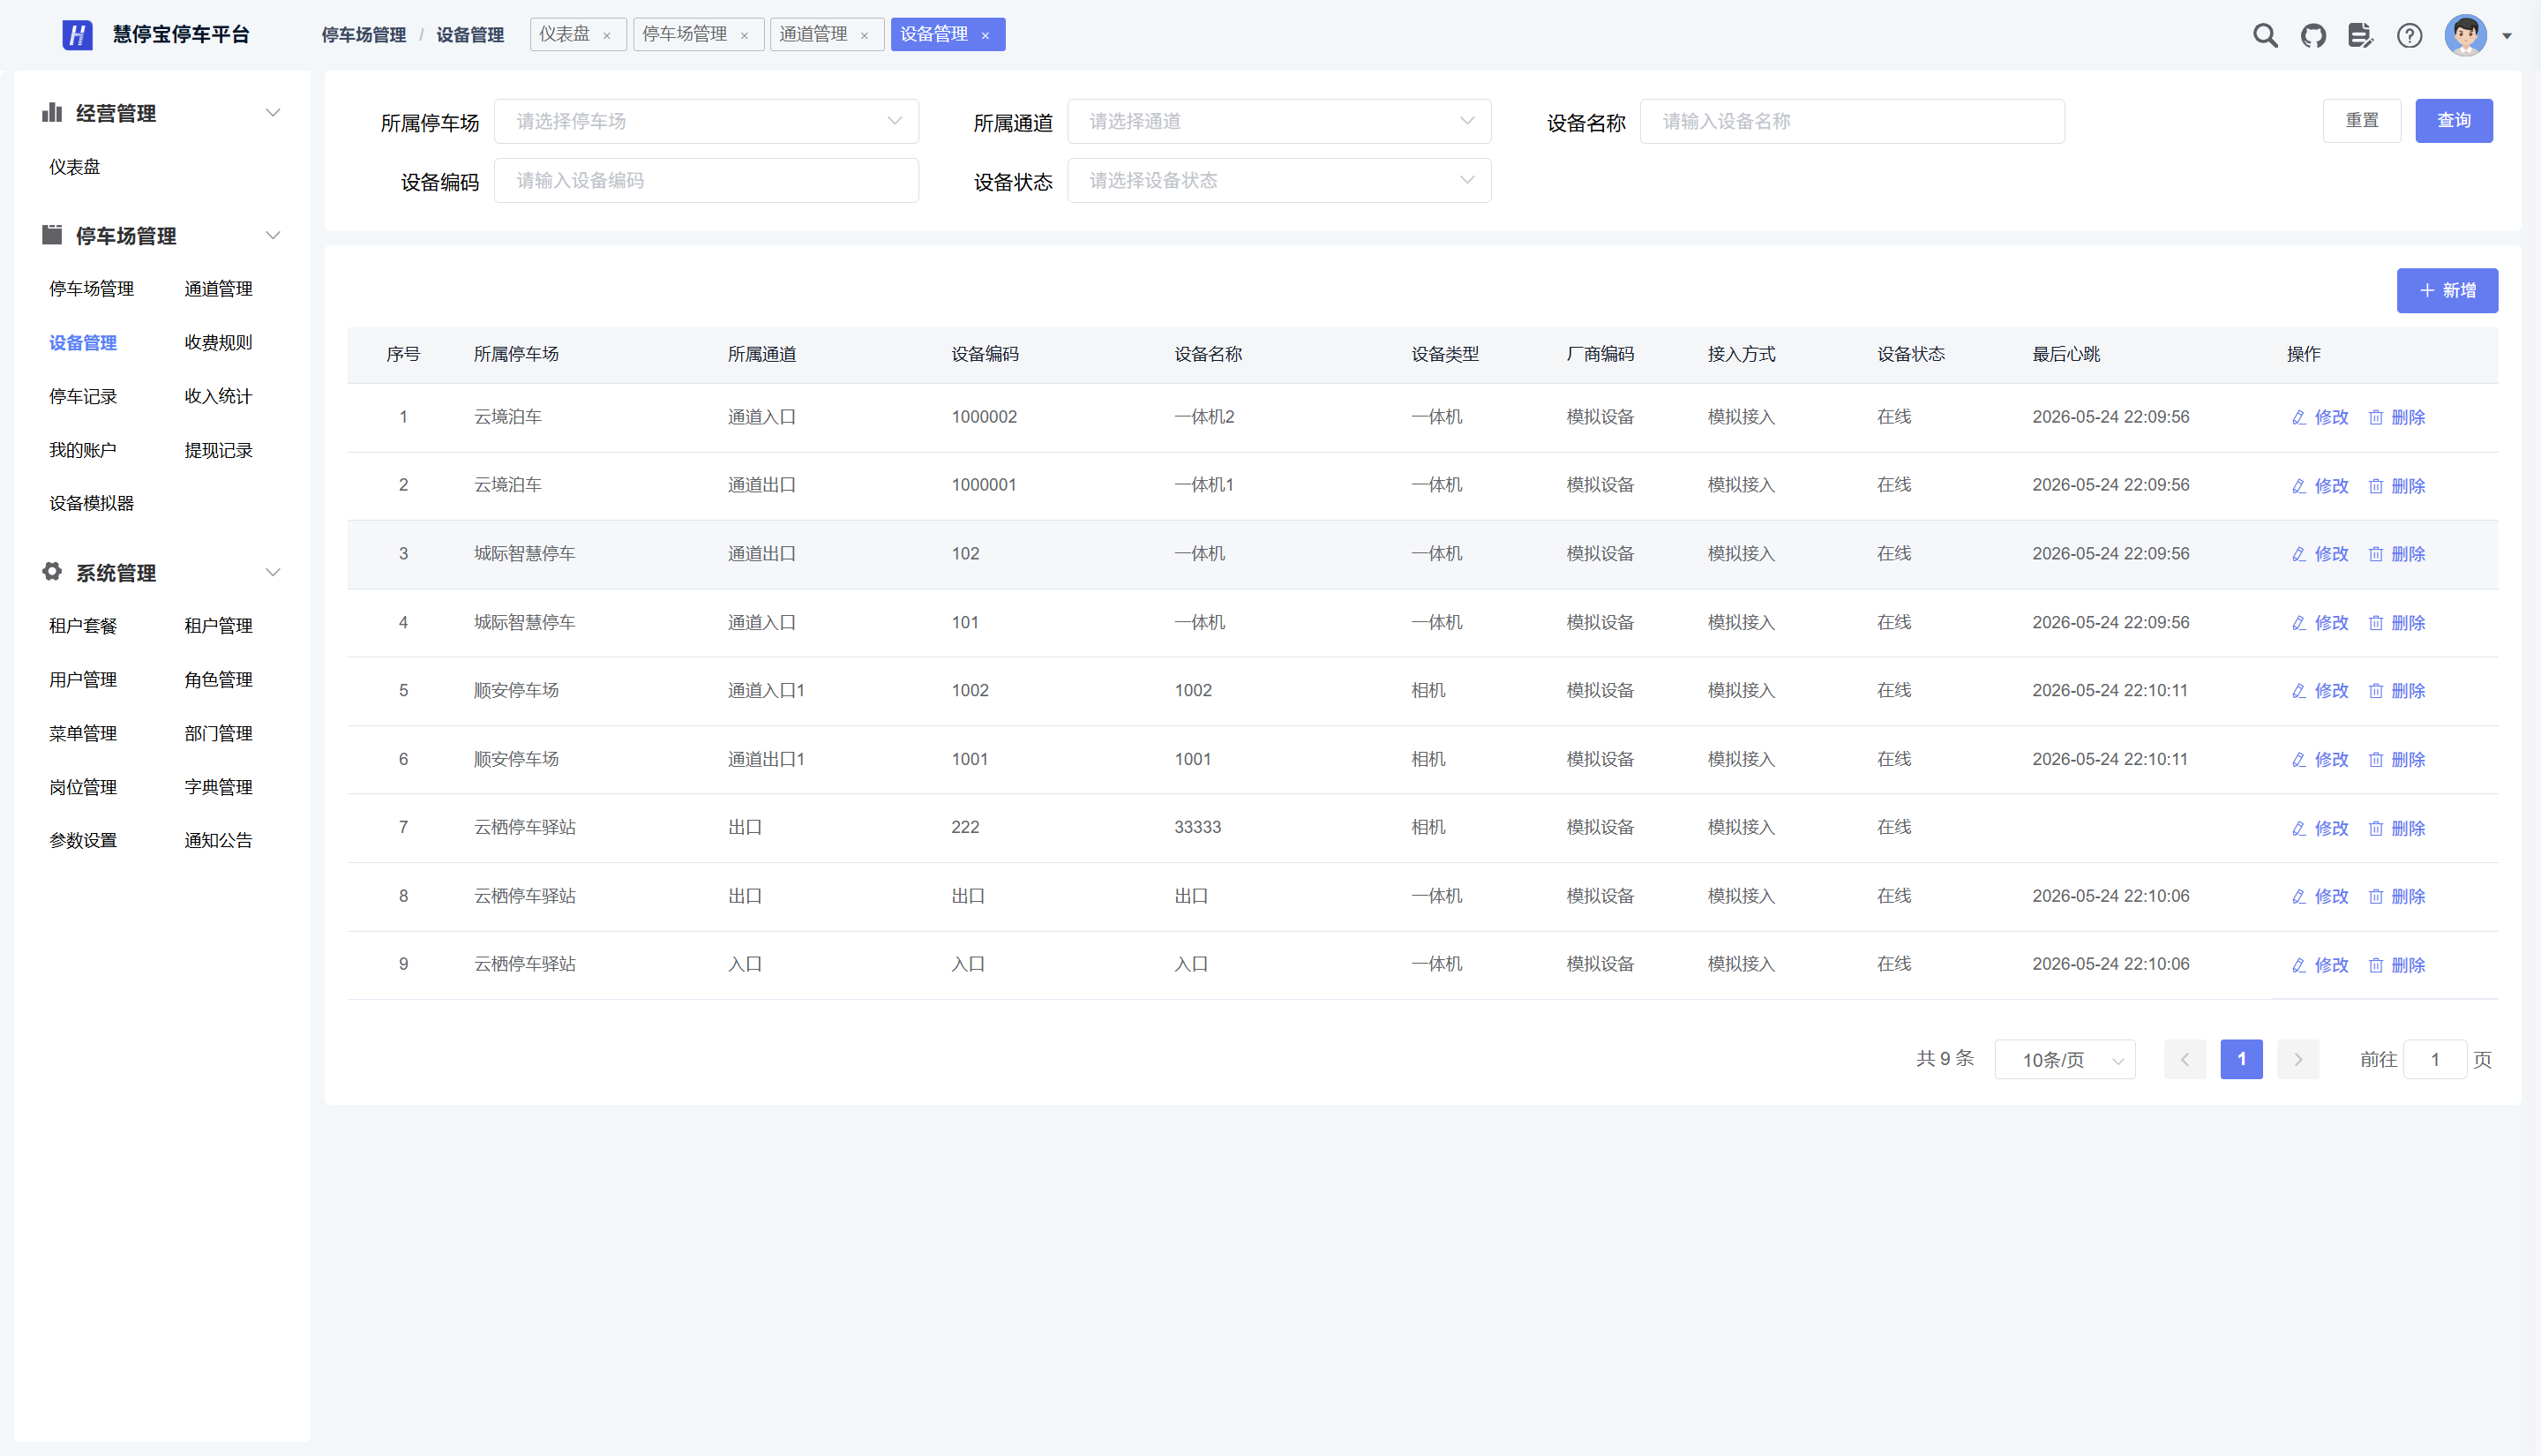Screen dimensions: 2541x1456
Task: Click the 经营管理 bar chart icon
Action: coord(52,112)
